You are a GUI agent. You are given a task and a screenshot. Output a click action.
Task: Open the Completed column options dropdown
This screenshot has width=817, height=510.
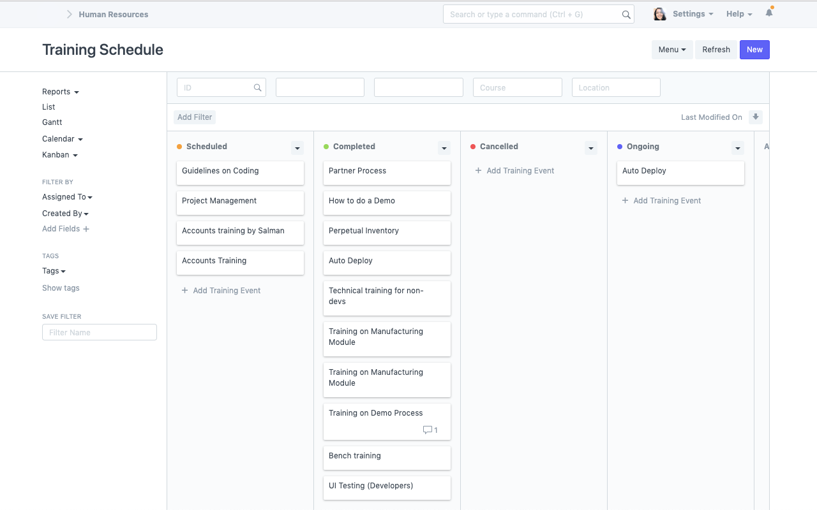tap(444, 148)
